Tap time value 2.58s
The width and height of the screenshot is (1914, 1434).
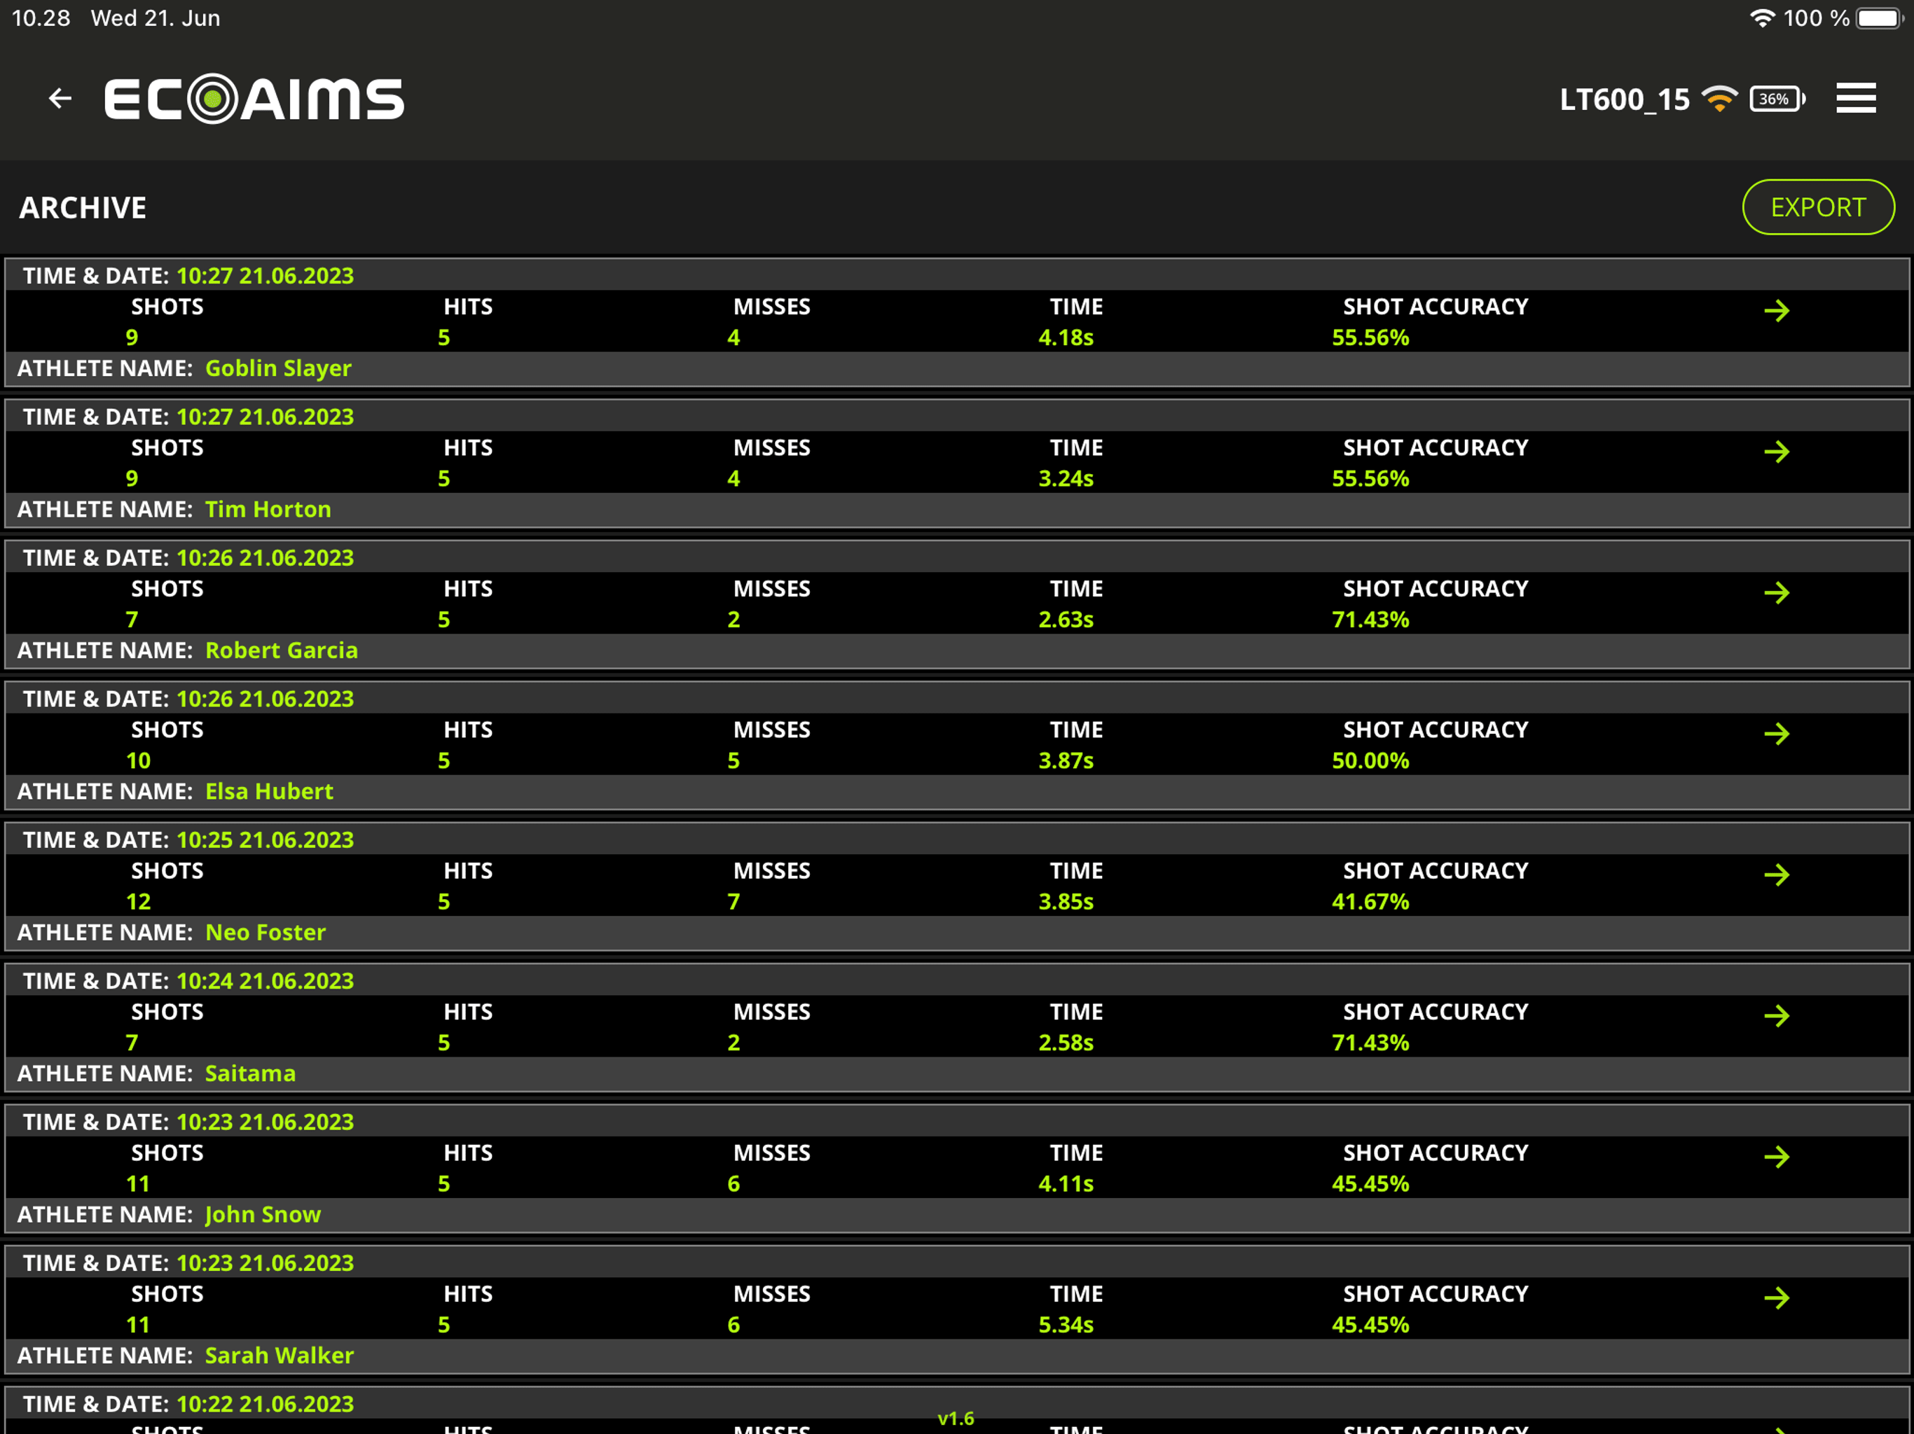1066,1043
